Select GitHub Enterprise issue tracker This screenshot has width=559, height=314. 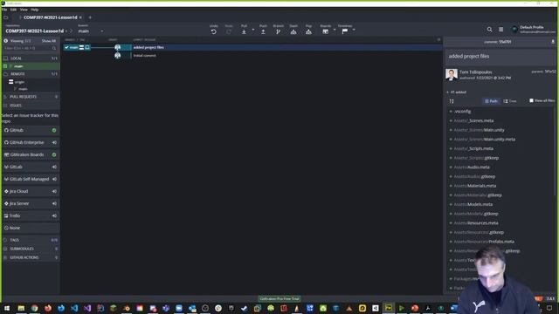[x=30, y=142]
